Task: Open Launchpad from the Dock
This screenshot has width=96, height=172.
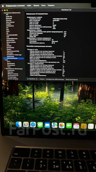Action: (26, 125)
